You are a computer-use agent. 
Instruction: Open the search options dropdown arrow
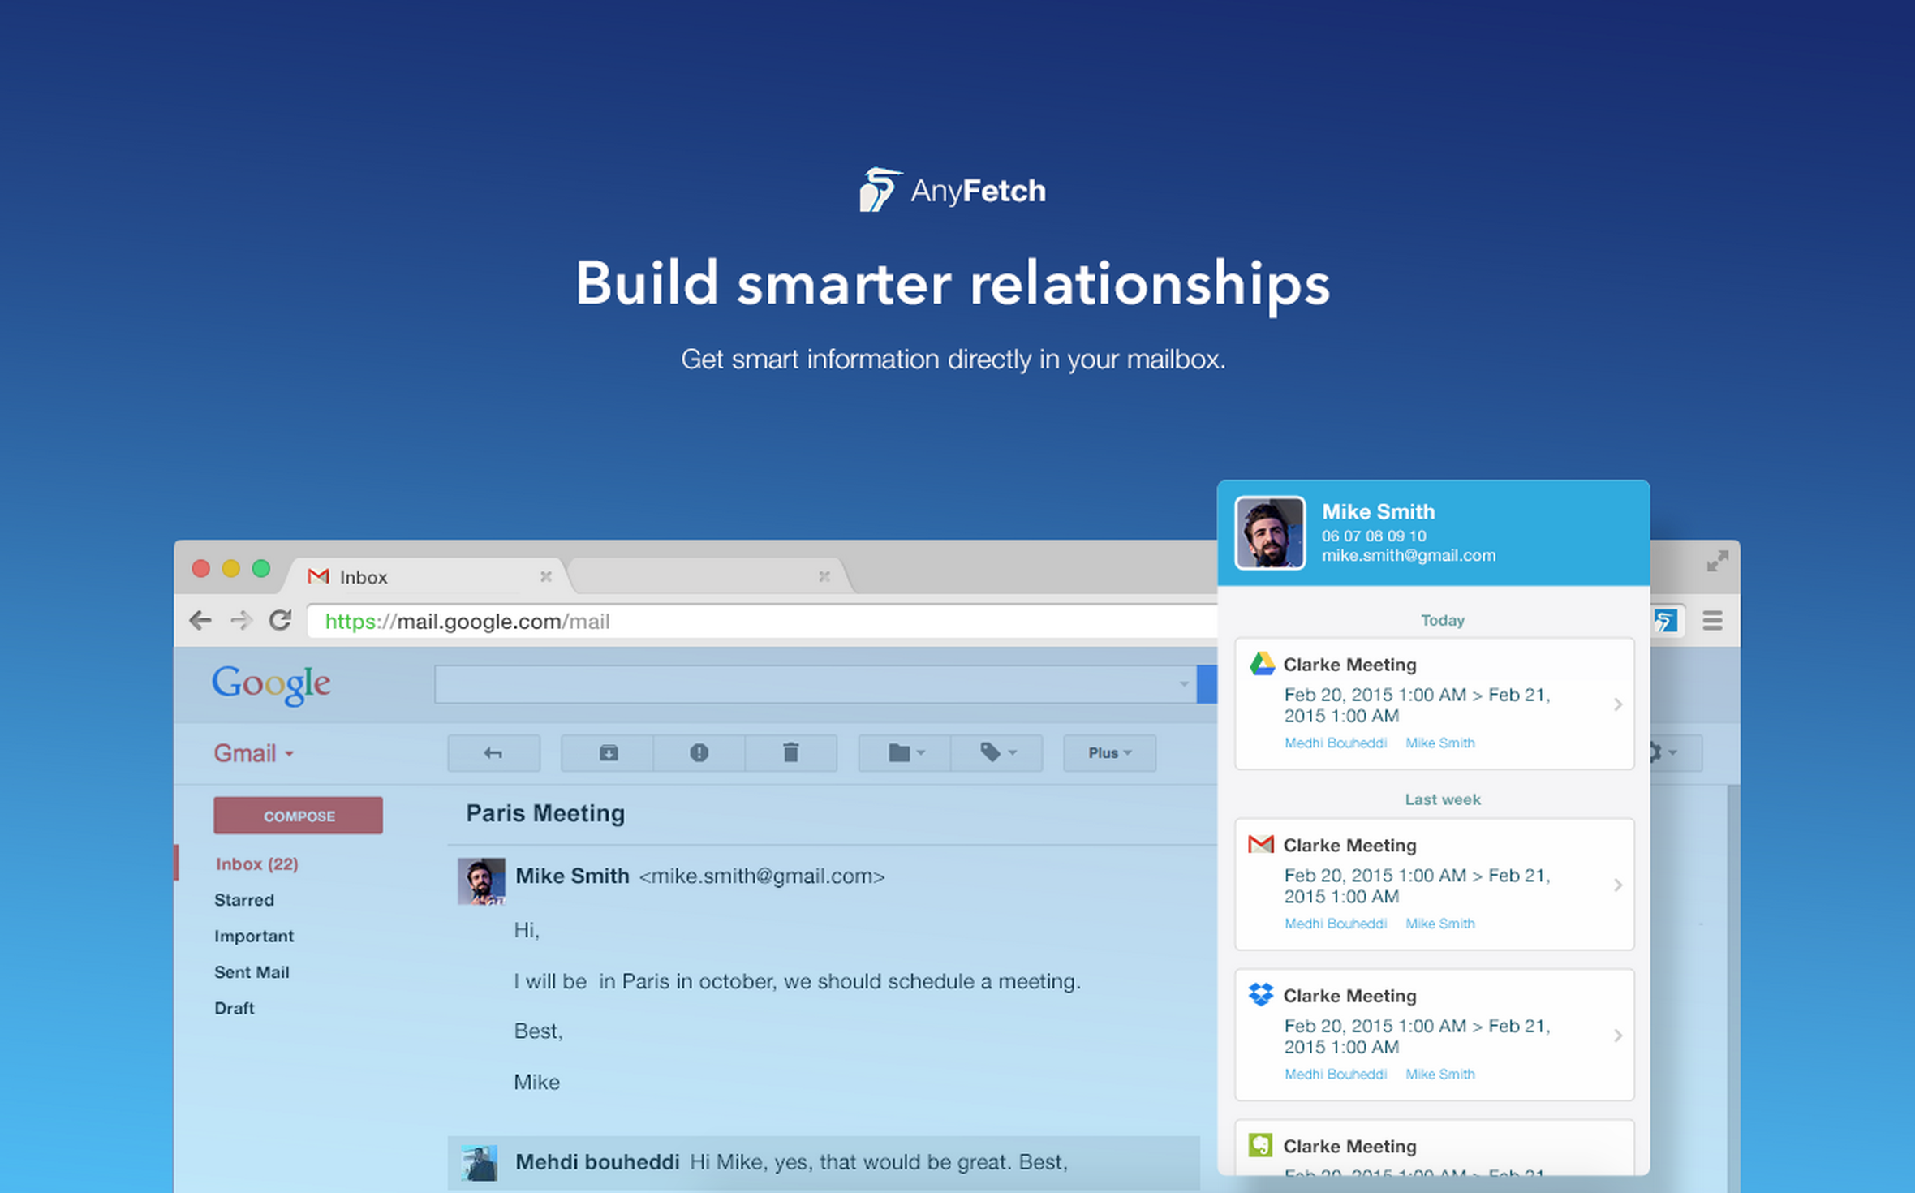tap(1184, 684)
